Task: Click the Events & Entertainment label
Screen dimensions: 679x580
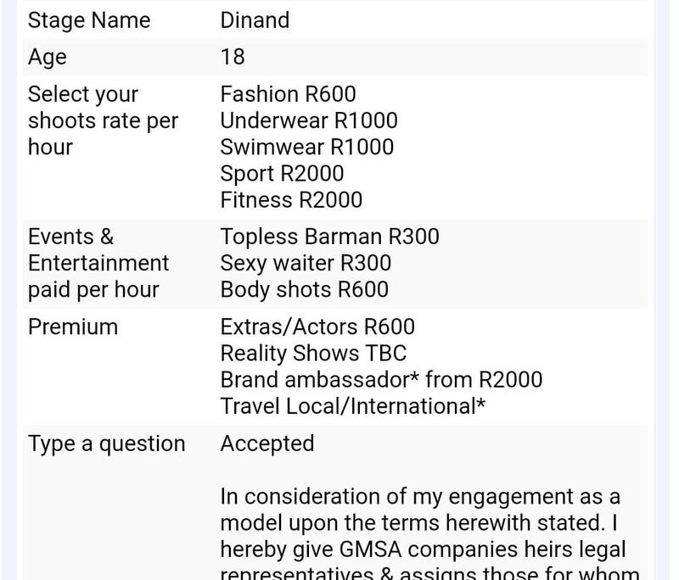Action: click(x=98, y=264)
